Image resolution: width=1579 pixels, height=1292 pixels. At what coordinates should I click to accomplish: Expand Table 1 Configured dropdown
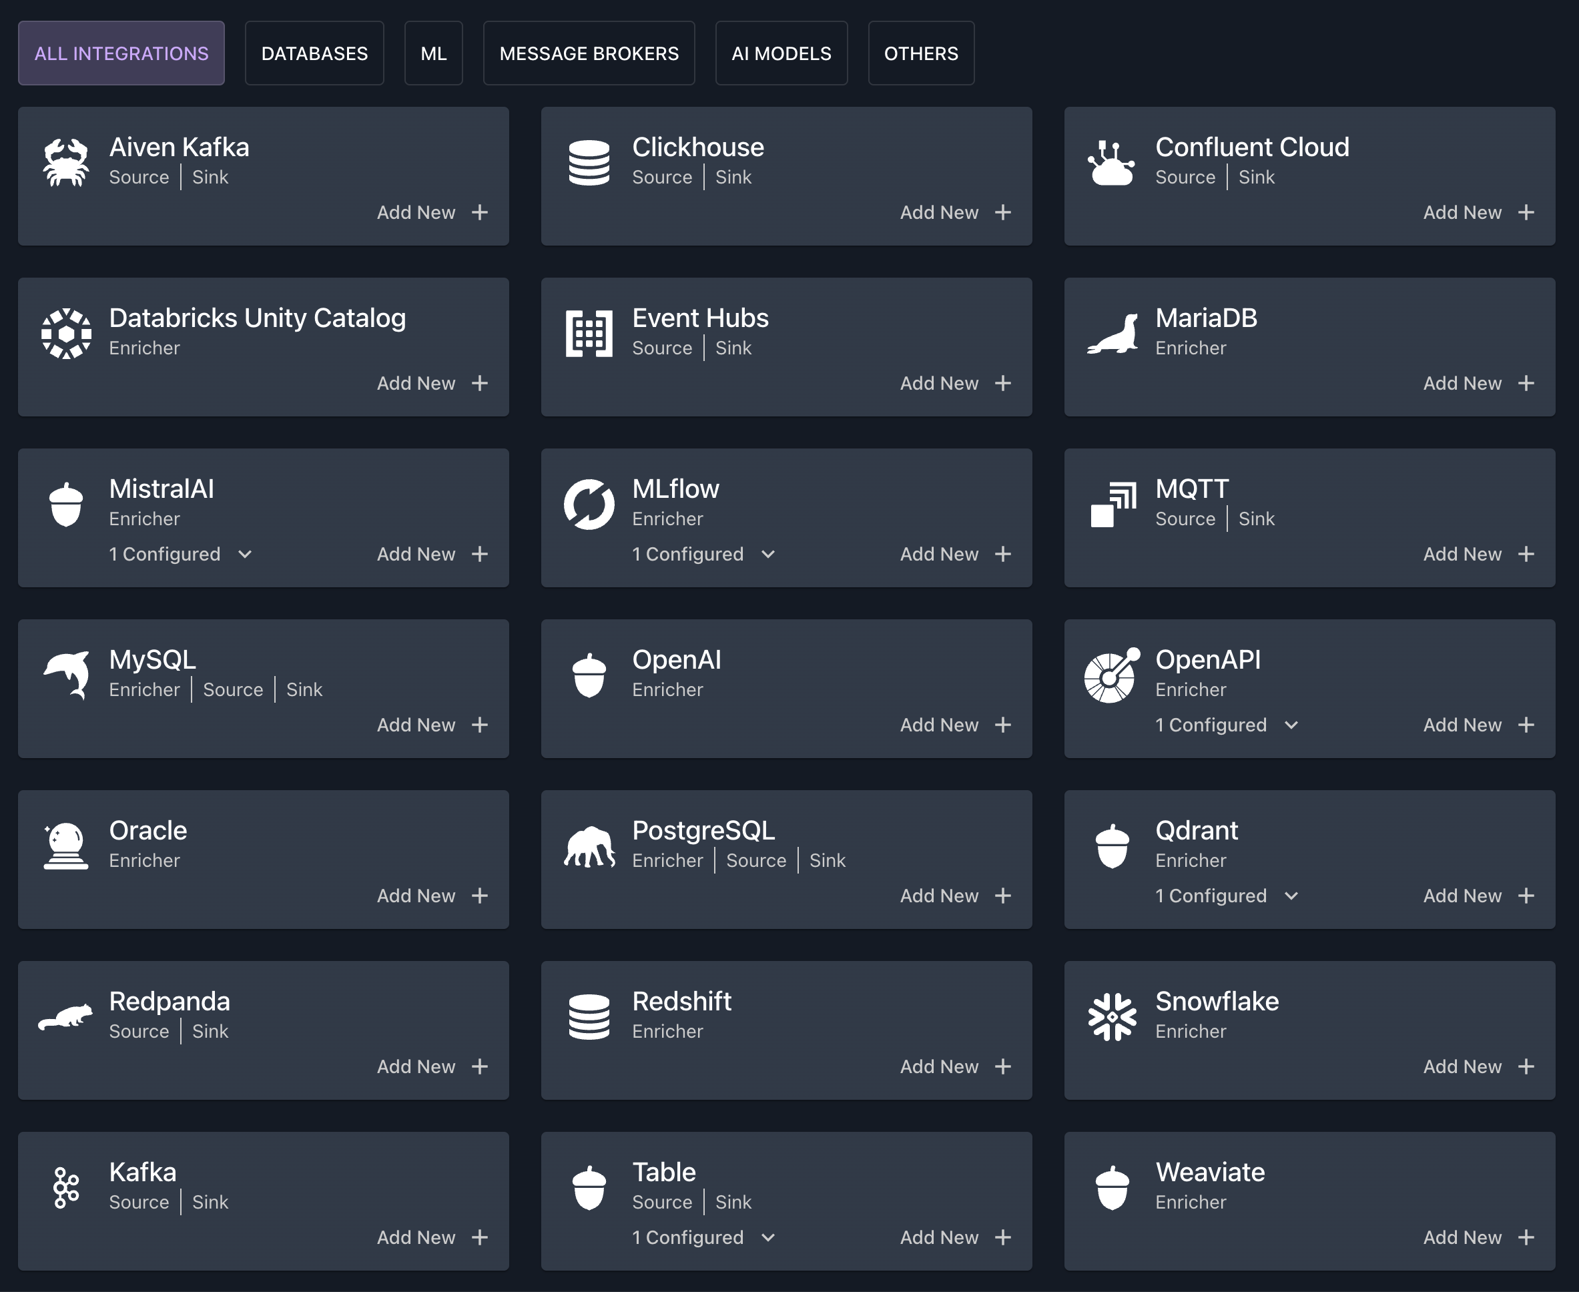704,1238
